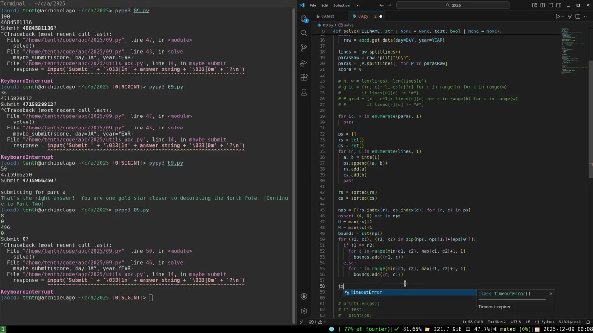Run the Python file with play button
The height and width of the screenshot is (333, 593).
click(x=558, y=16)
